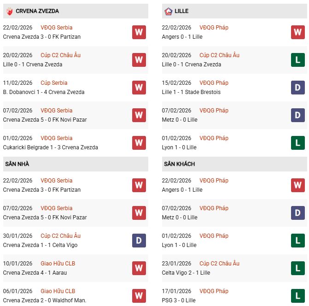Open match Cukaricki Belgrade 1 - 3 Crvena Zvezda
The width and height of the screenshot is (309, 306).
[x=50, y=147]
